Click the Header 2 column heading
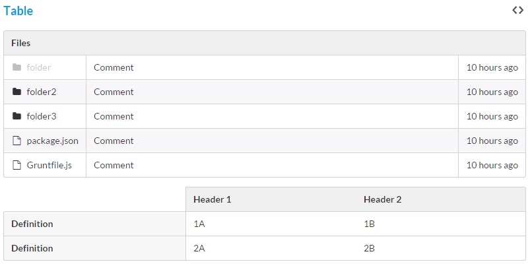528x264 pixels. click(382, 199)
